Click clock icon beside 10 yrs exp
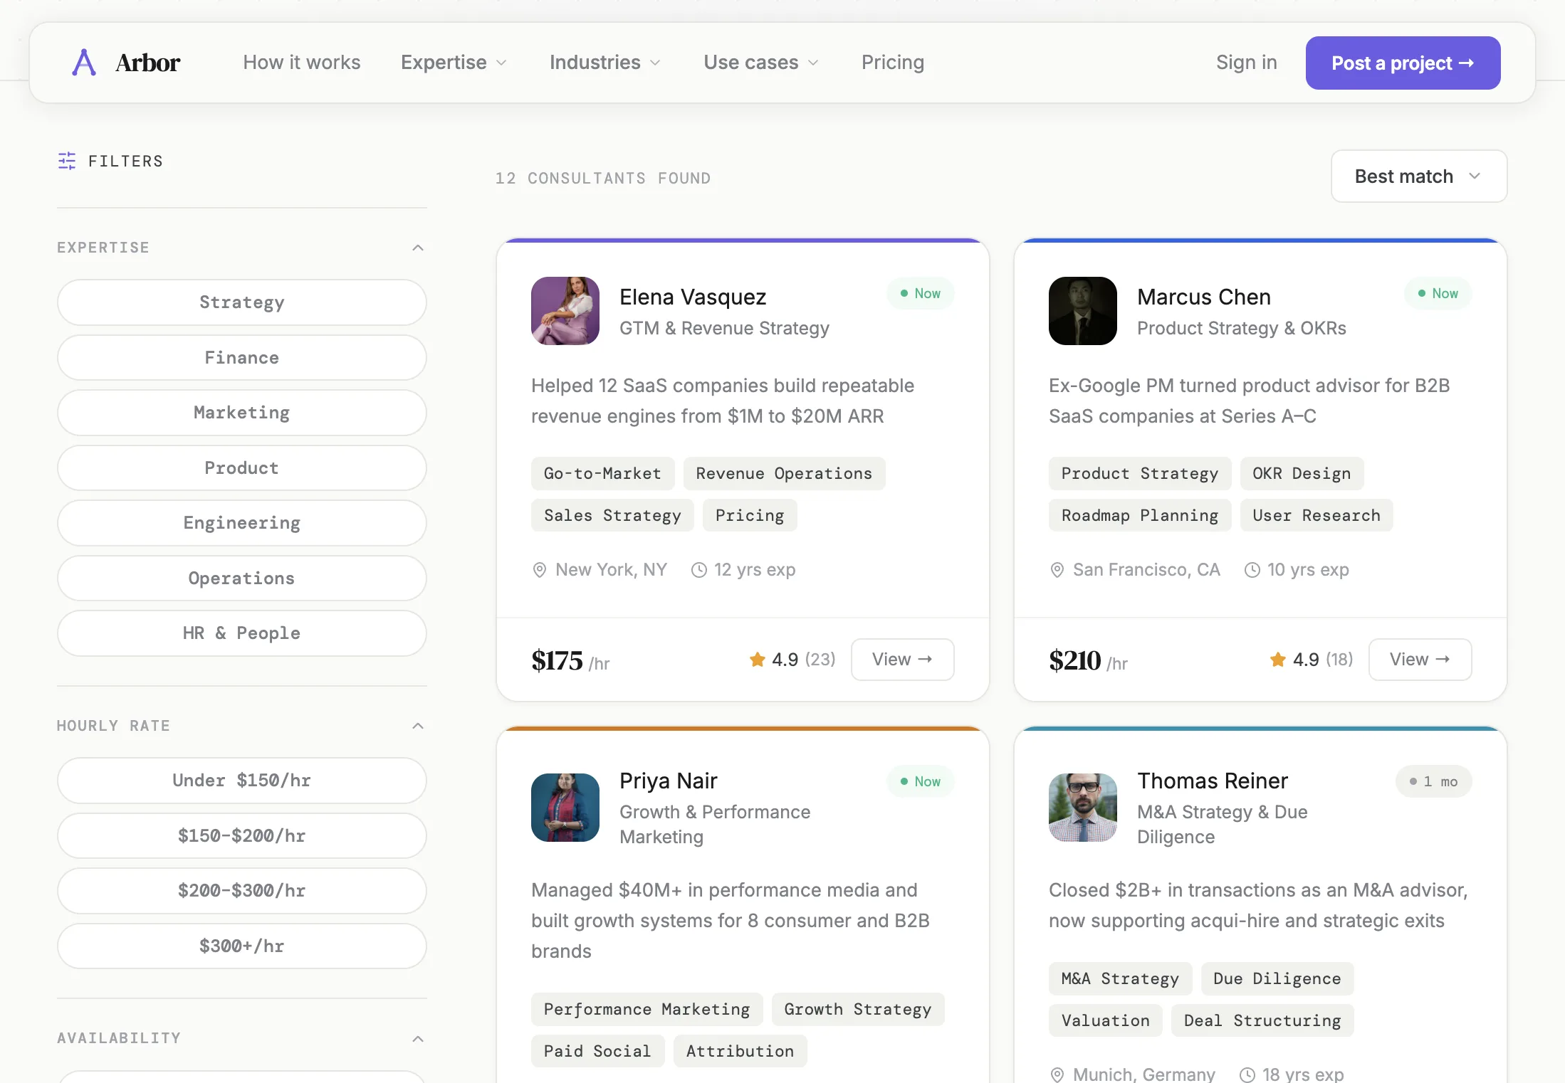The image size is (1565, 1083). [1252, 570]
